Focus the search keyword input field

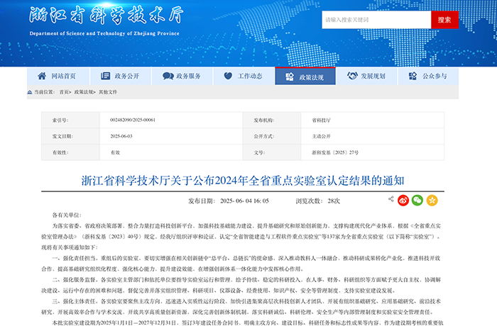click(376, 20)
